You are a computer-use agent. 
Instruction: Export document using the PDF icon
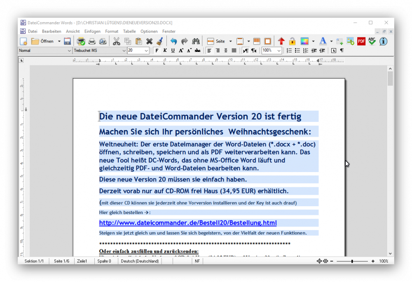pyautogui.click(x=361, y=41)
